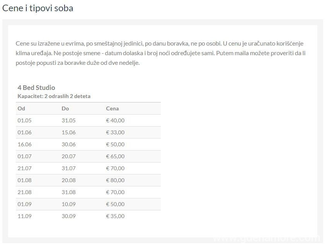The width and height of the screenshot is (327, 247).
Task: Click the "Cene i tipovi soba" heading
Action: [38, 8]
